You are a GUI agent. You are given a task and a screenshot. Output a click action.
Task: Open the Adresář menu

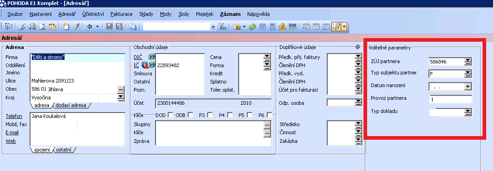(x=67, y=14)
